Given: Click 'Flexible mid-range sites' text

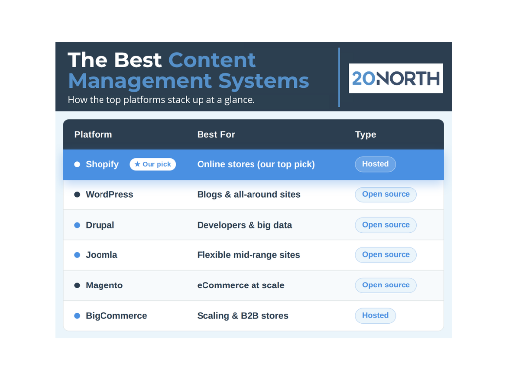Looking at the screenshot, I should pyautogui.click(x=249, y=255).
